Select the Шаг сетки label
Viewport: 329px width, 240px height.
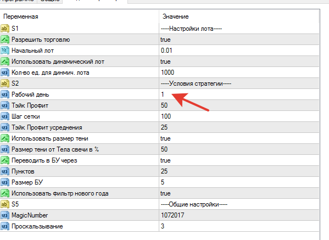click(x=26, y=116)
